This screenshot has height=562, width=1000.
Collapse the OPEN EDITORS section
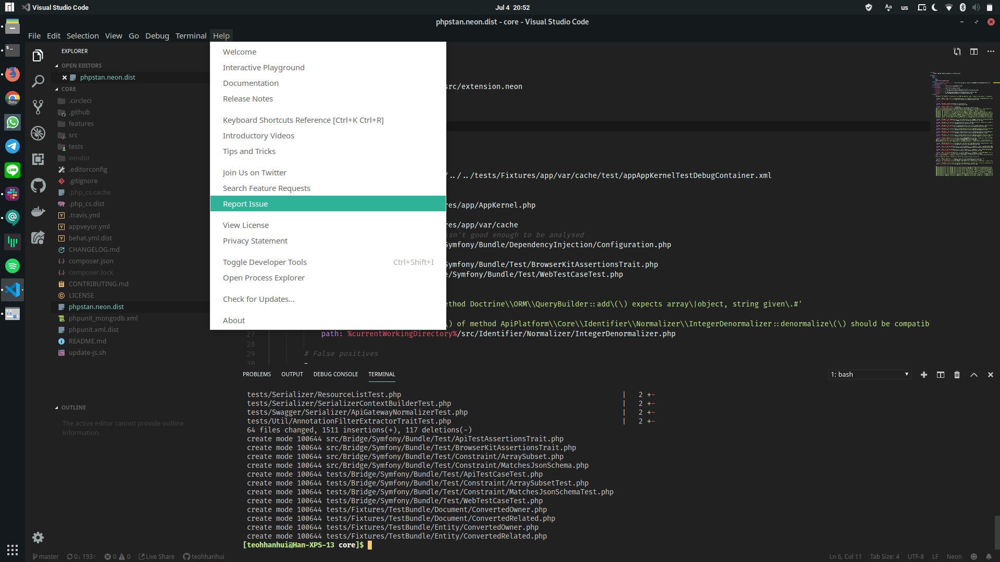pyautogui.click(x=81, y=65)
